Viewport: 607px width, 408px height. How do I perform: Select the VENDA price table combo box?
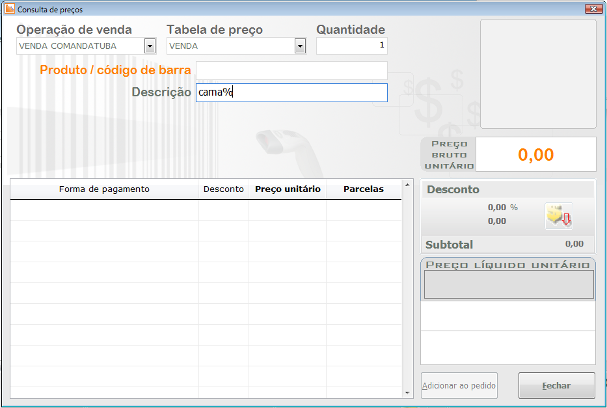click(237, 46)
